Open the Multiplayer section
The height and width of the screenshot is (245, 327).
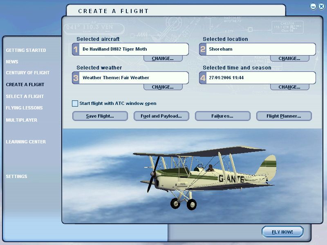tap(22, 120)
